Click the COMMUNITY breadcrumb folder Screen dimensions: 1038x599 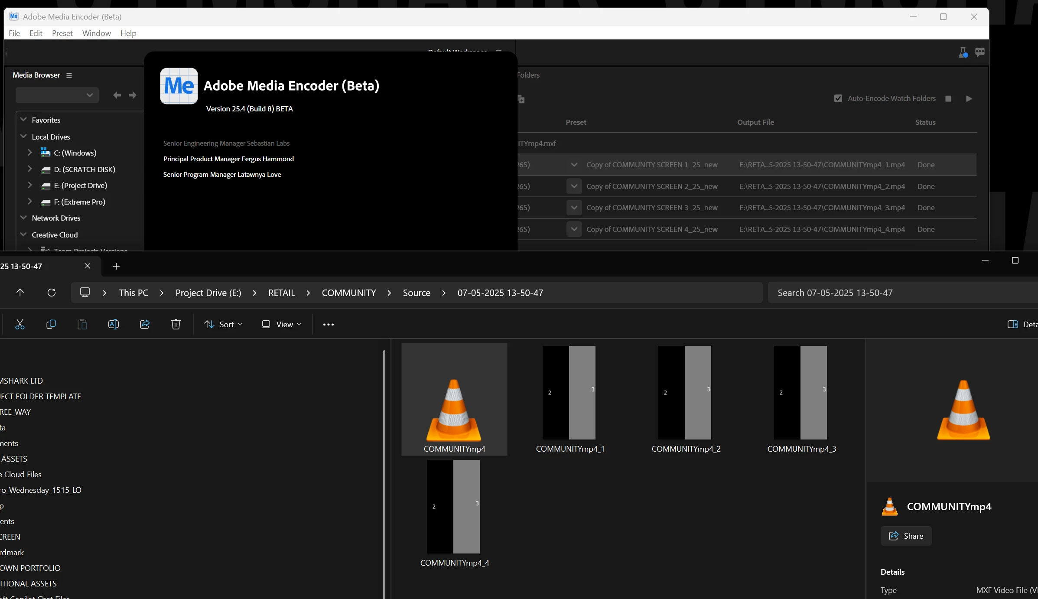348,293
